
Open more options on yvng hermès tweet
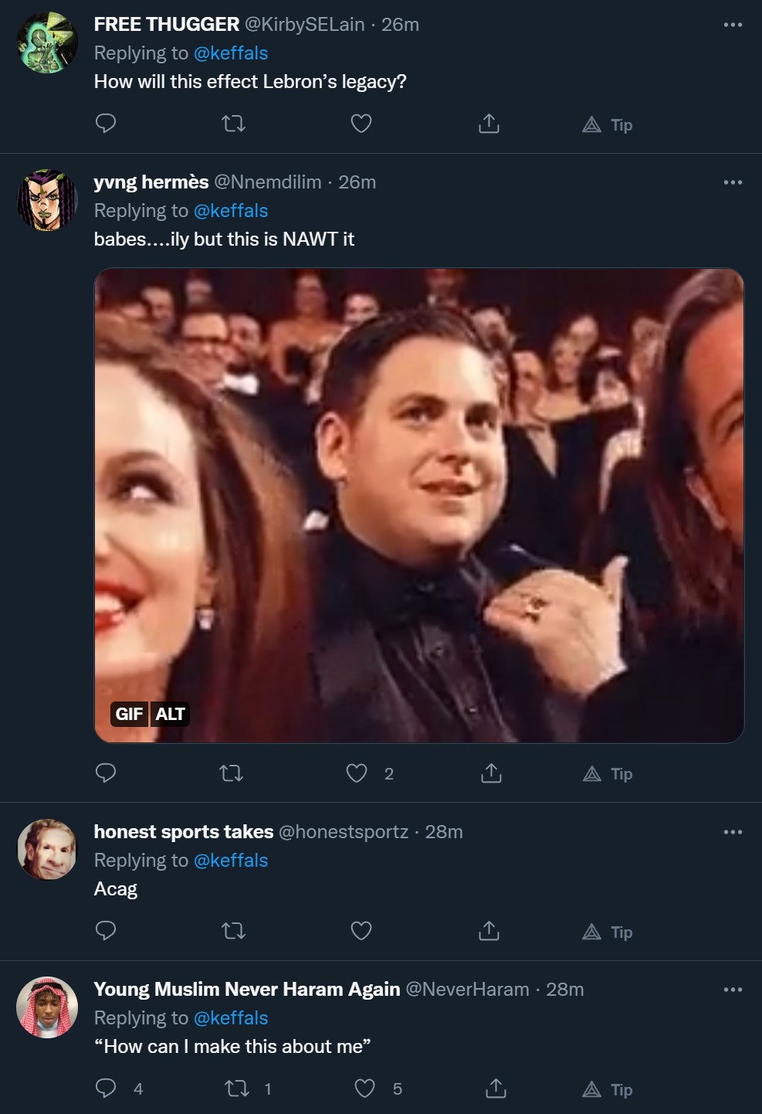click(x=733, y=182)
